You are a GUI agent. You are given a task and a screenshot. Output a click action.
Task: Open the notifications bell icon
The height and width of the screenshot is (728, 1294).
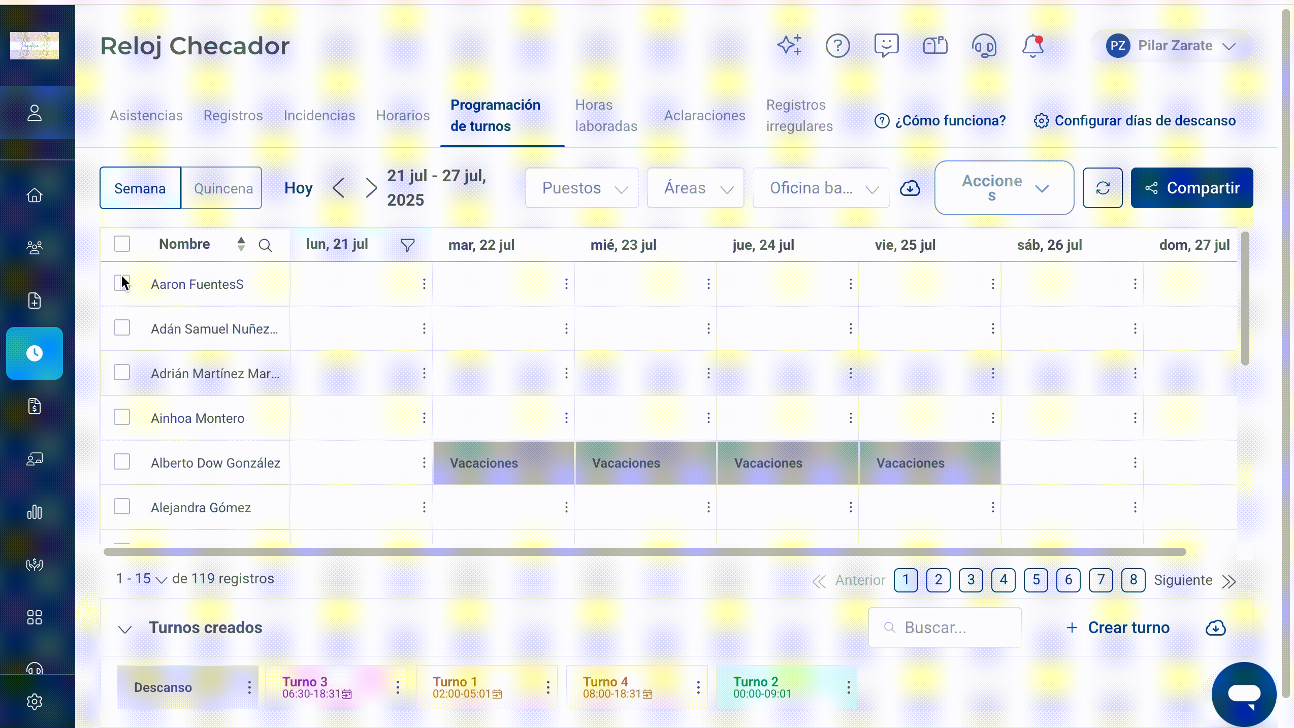coord(1032,46)
